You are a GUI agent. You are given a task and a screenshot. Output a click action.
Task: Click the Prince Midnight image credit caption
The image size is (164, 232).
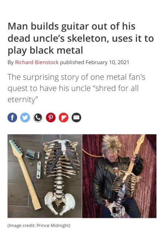point(39,225)
